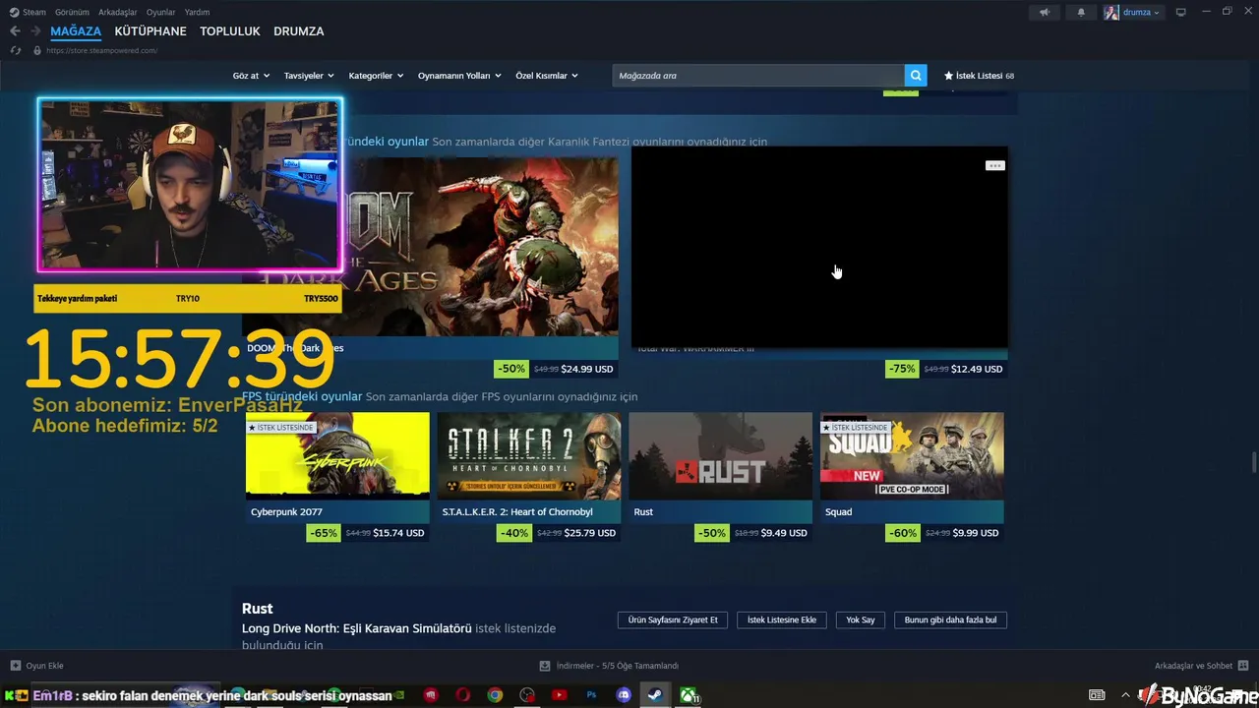Image resolution: width=1259 pixels, height=708 pixels.
Task: Expand the Oynamanın Yolları dropdown
Action: pos(459,76)
